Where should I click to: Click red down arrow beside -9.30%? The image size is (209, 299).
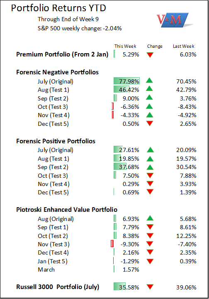(x=150, y=244)
